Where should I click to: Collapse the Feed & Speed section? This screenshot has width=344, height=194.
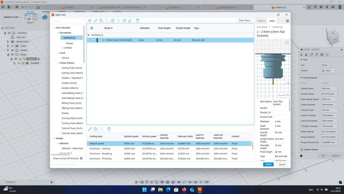[301, 78]
